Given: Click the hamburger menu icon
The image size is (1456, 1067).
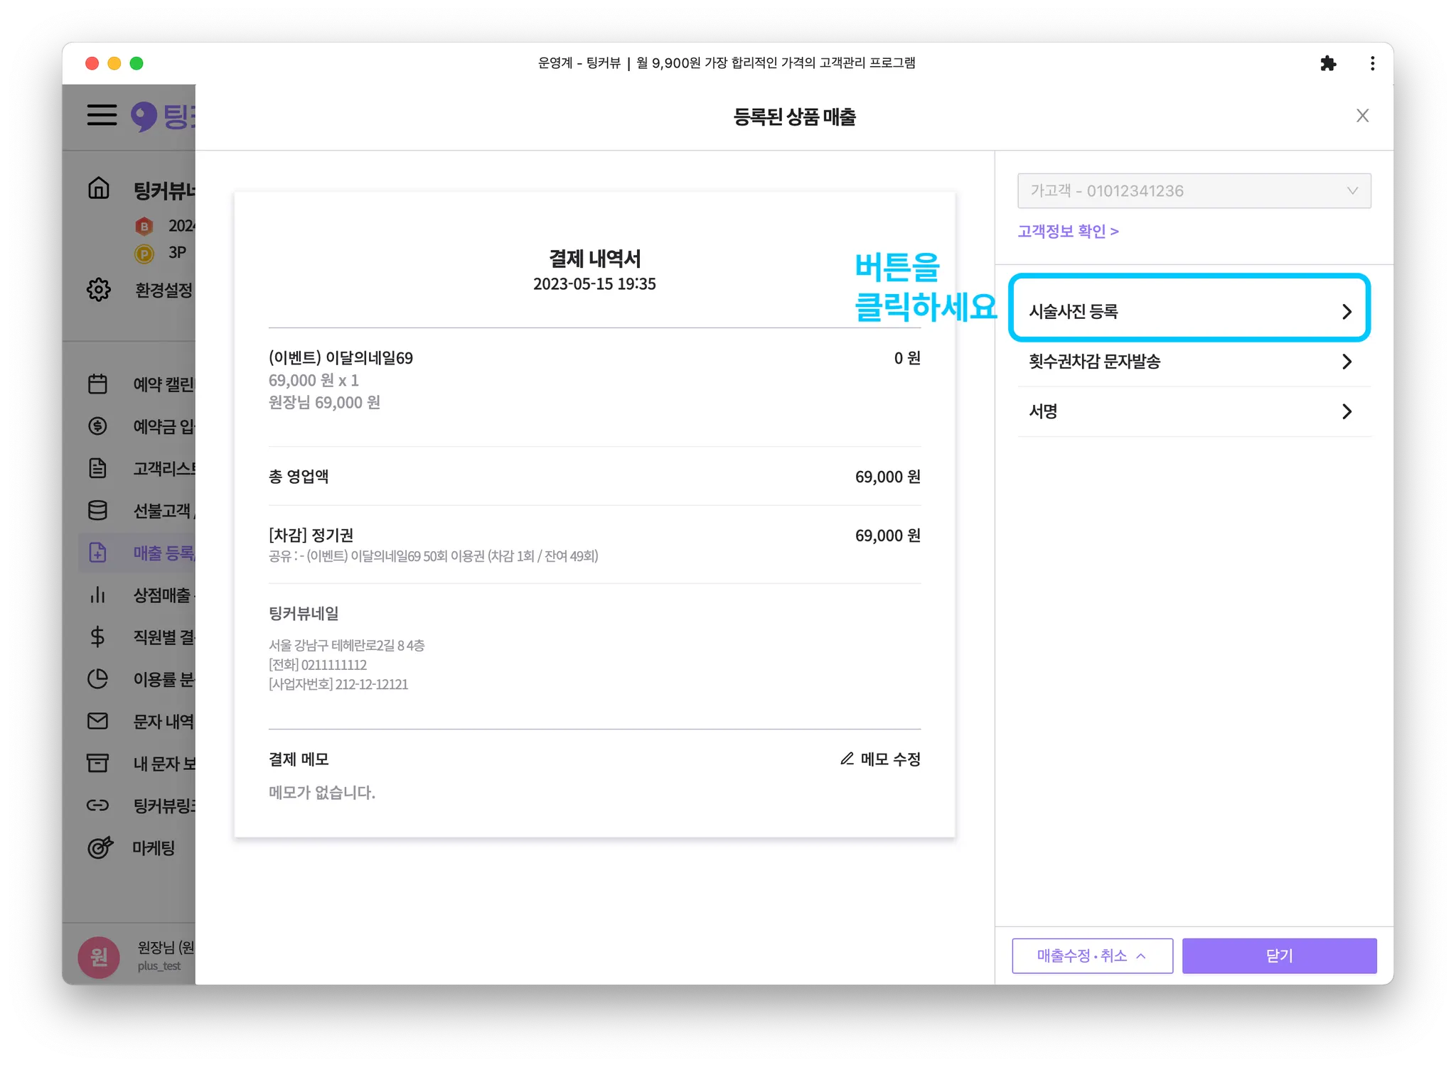Looking at the screenshot, I should coord(102,115).
